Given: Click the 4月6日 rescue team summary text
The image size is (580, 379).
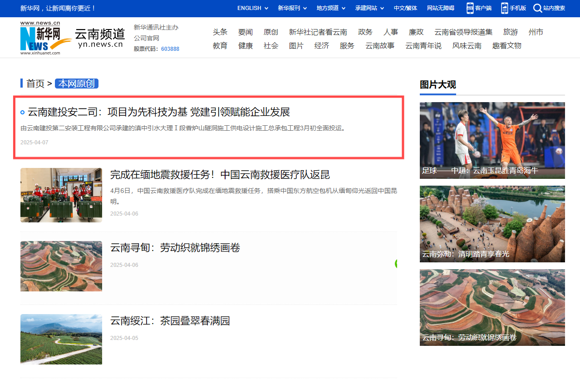Looking at the screenshot, I should click(x=254, y=196).
